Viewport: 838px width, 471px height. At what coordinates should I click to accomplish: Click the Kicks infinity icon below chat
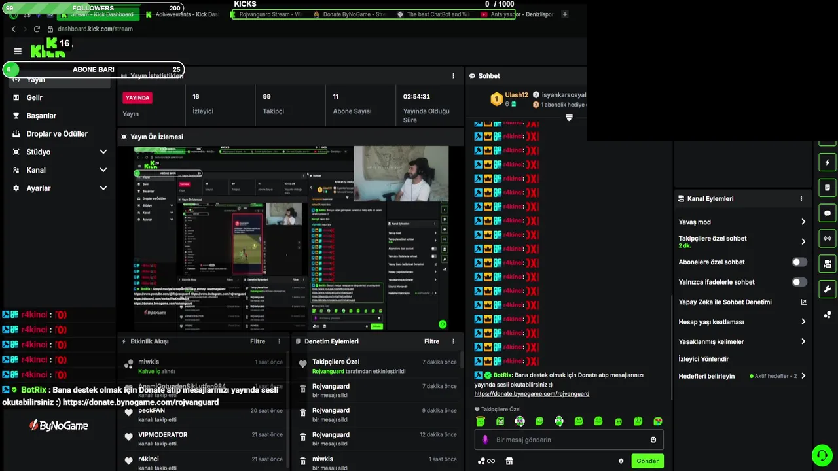(x=486, y=461)
